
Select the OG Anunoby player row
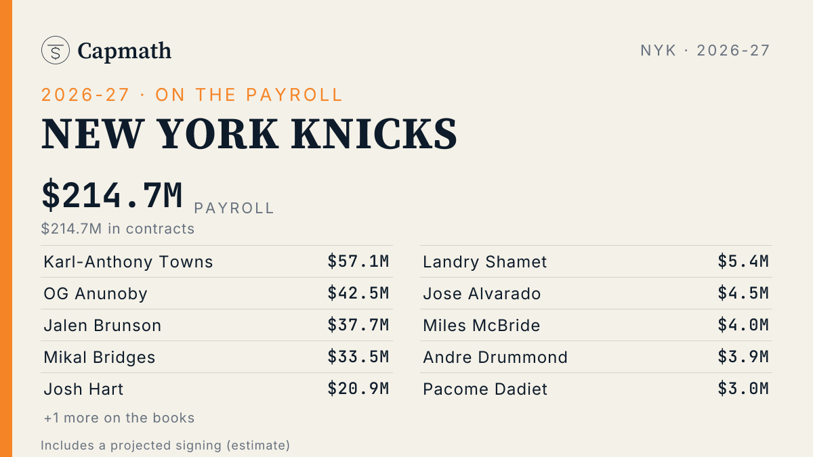tap(217, 293)
